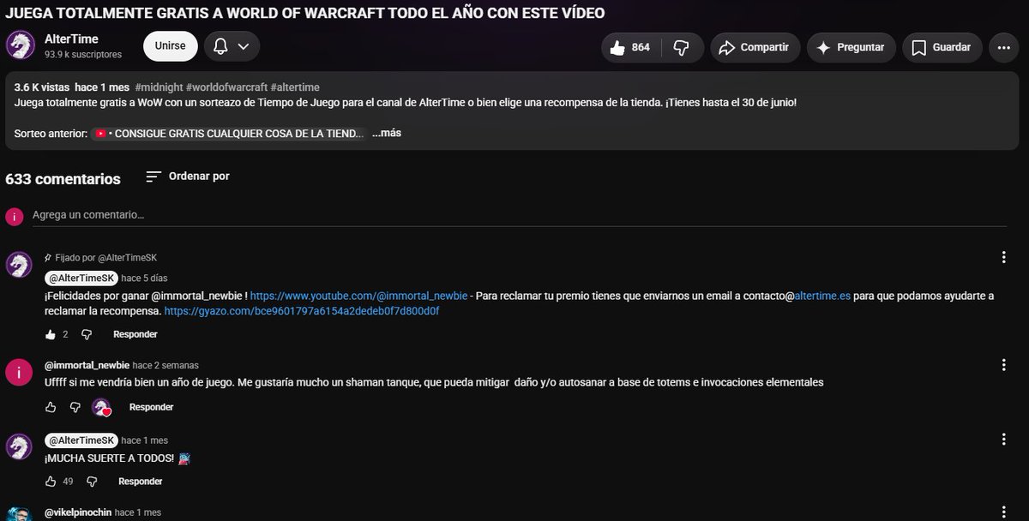Click the creator heart on shaman comment
Screen dimensions: 1029x521
click(x=102, y=408)
